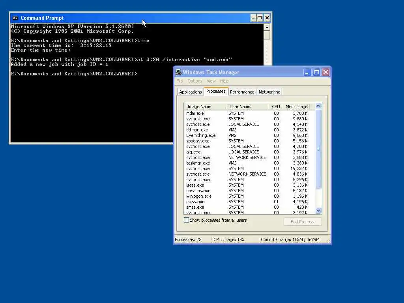Open the Networking tab
404x303 pixels.
click(269, 92)
